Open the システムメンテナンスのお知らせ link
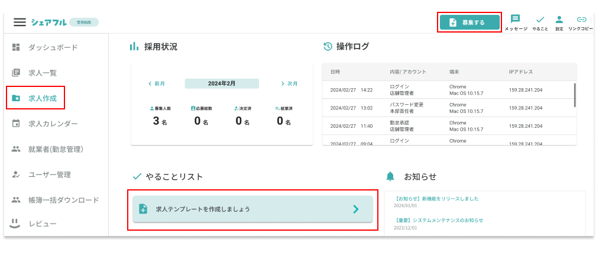599x265 pixels. [439, 220]
